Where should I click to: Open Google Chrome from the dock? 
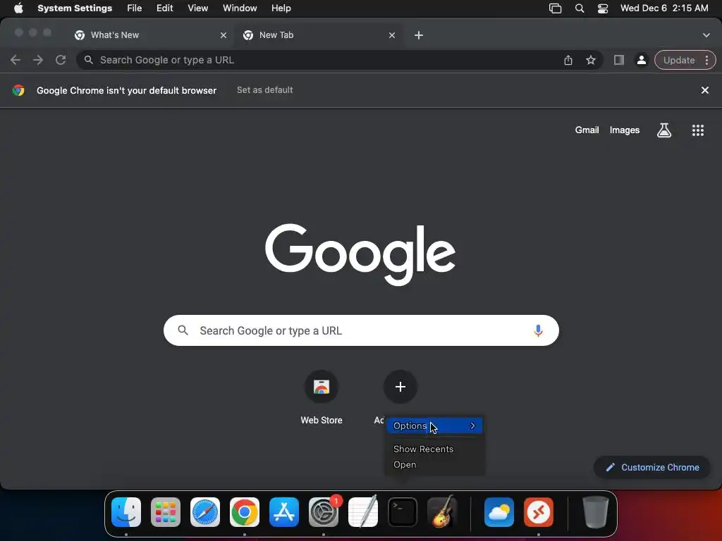click(245, 512)
